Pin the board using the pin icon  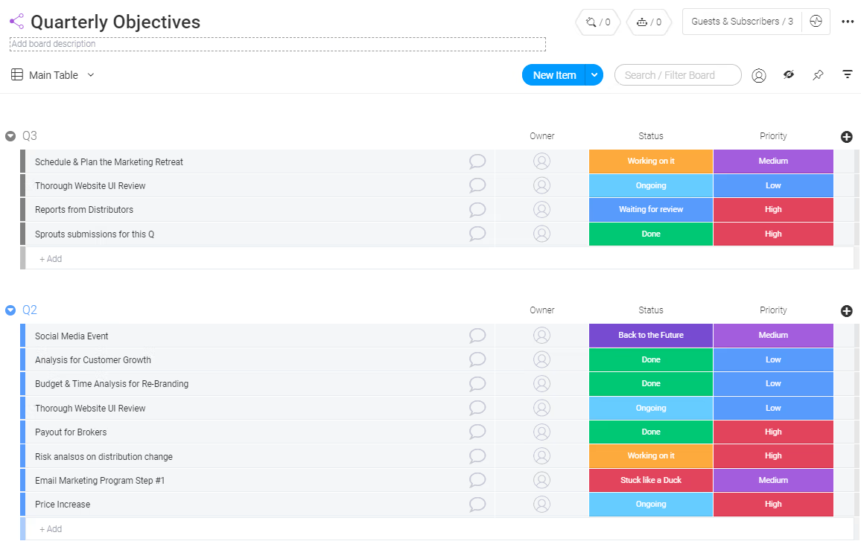pos(818,74)
